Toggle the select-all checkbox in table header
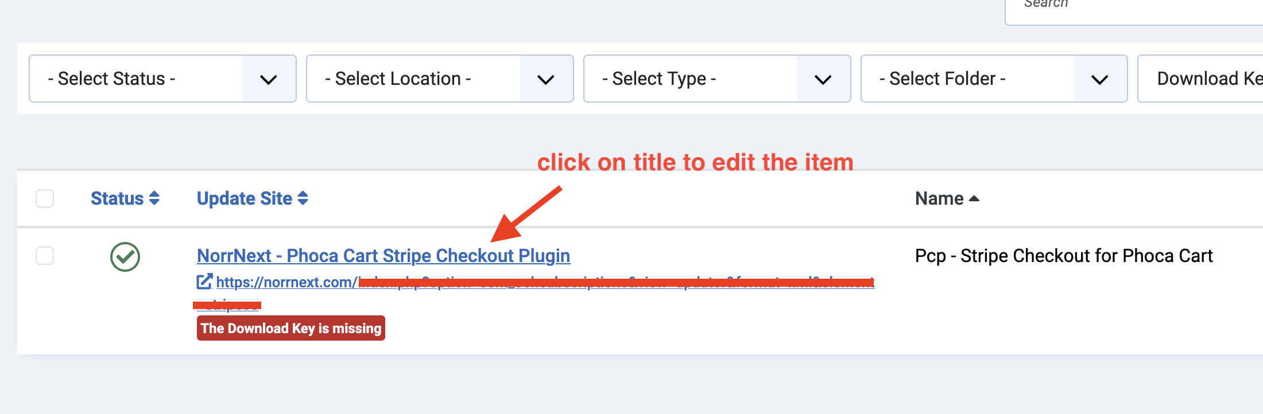Screen dimensions: 1263x414 pyautogui.click(x=45, y=198)
